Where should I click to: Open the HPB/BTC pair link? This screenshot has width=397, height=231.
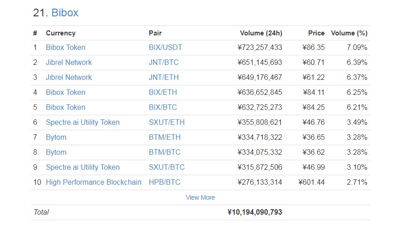click(x=164, y=182)
